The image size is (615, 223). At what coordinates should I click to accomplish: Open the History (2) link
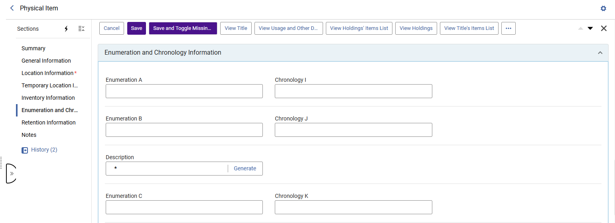point(44,150)
